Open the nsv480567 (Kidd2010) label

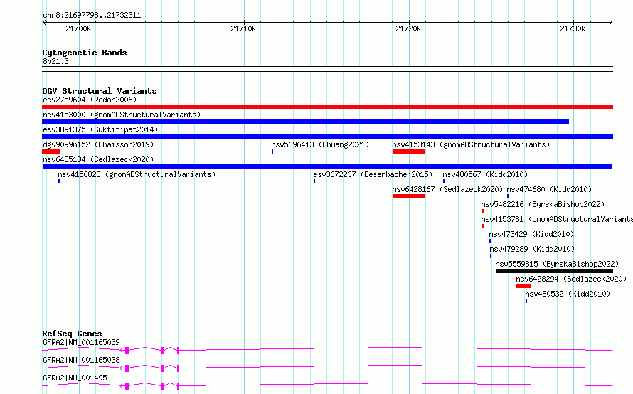point(485,174)
